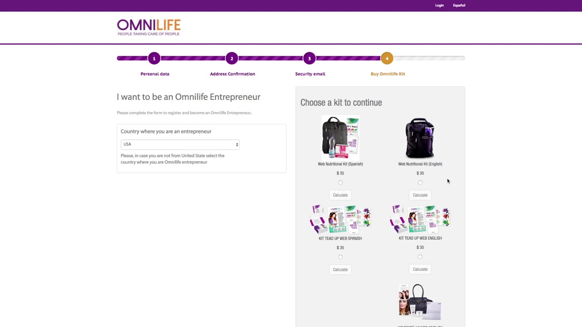Click the KIT TEAD UP WEB SPANISH title

[341, 238]
